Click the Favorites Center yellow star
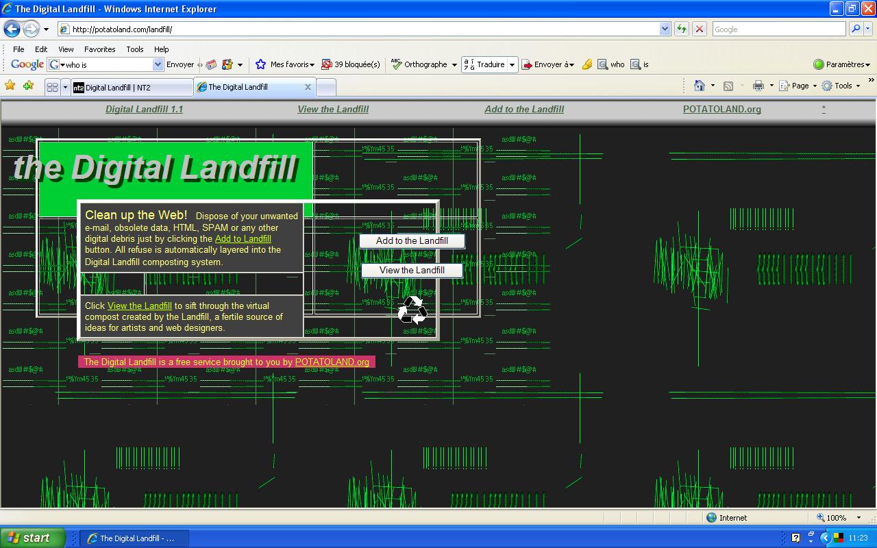Image resolution: width=877 pixels, height=548 pixels. pos(10,86)
